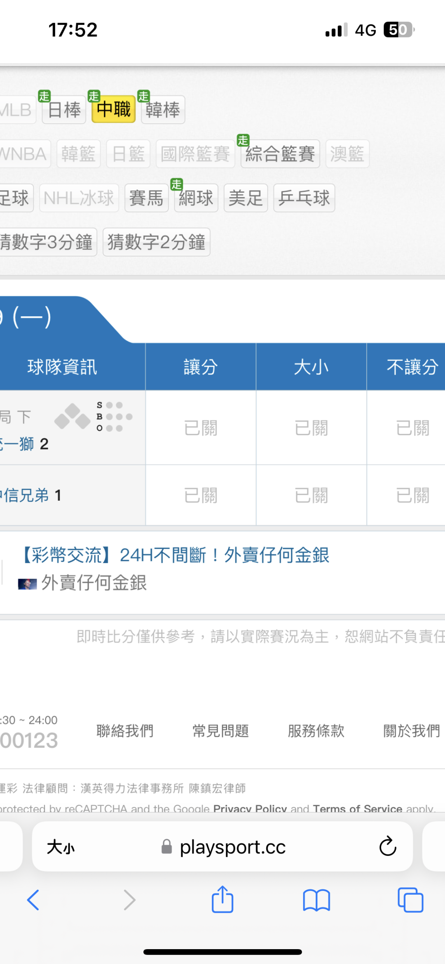Image resolution: width=445 pixels, height=964 pixels.
Task: Tap 不讓分 已關 cell for 統一獅
Action: click(x=406, y=428)
